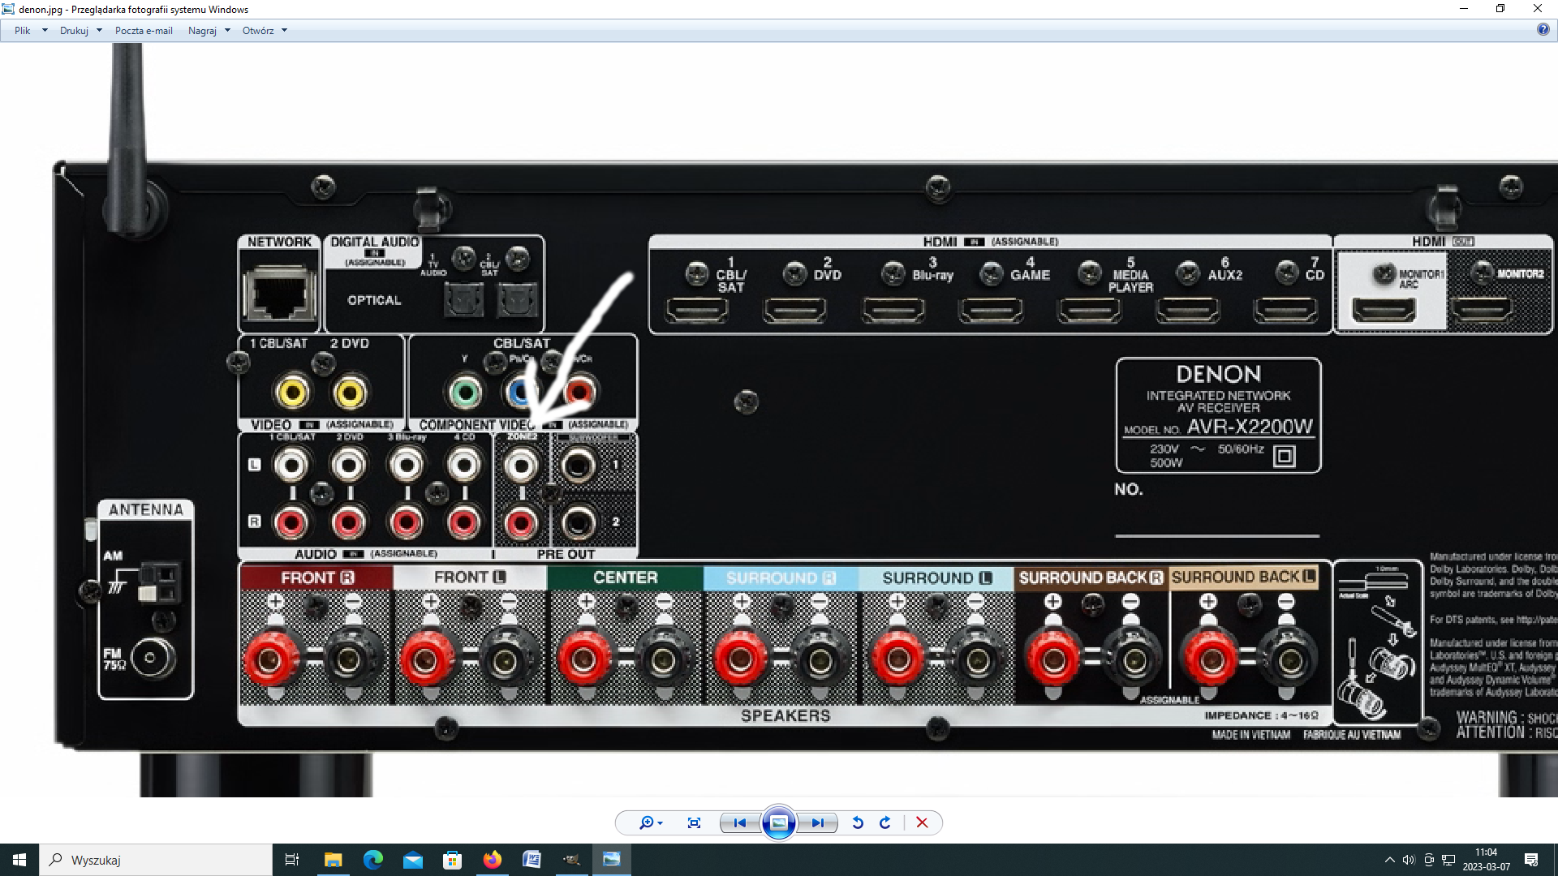
Task: Click Poczta e-mail
Action: [144, 31]
